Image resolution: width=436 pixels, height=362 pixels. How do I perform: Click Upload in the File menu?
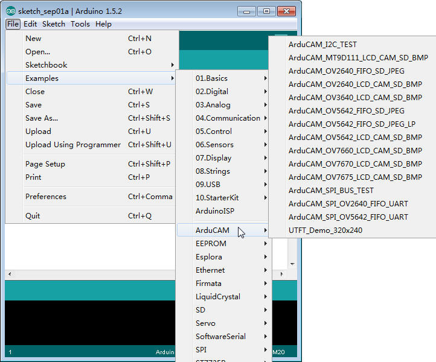(91, 132)
